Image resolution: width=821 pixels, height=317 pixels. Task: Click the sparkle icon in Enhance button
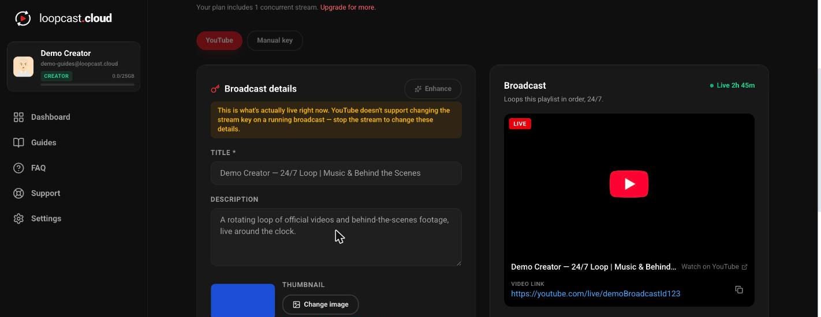(x=418, y=89)
